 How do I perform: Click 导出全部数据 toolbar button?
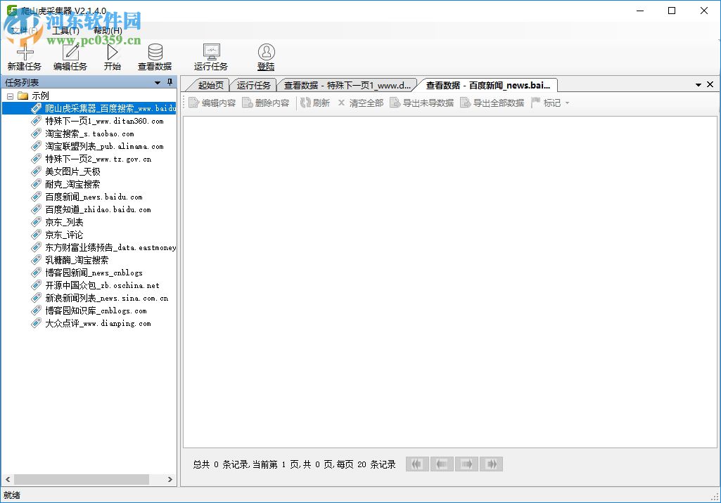click(x=492, y=103)
